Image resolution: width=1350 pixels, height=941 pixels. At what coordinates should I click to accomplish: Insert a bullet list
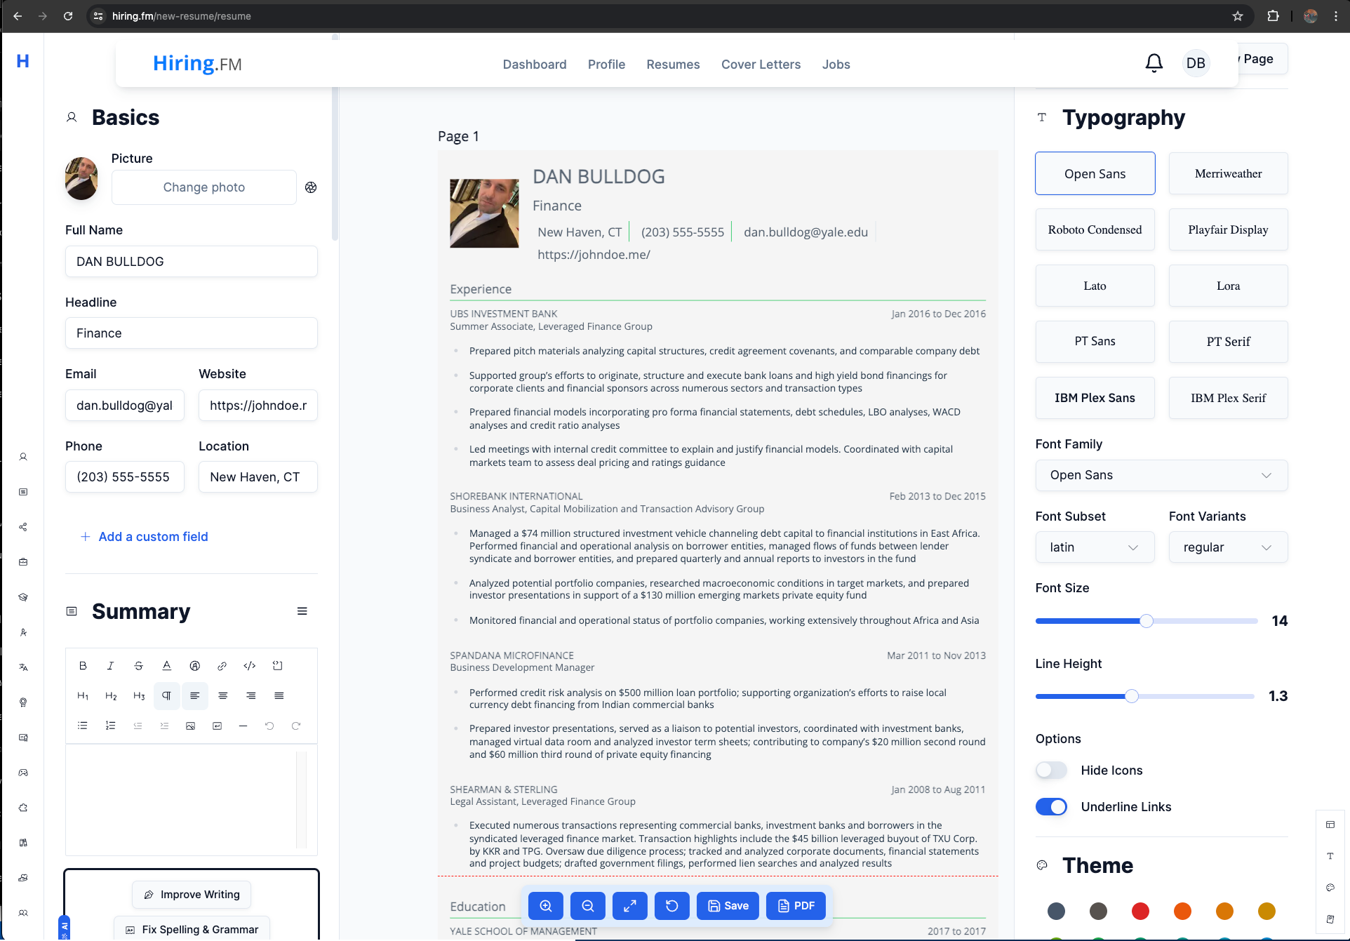83,726
